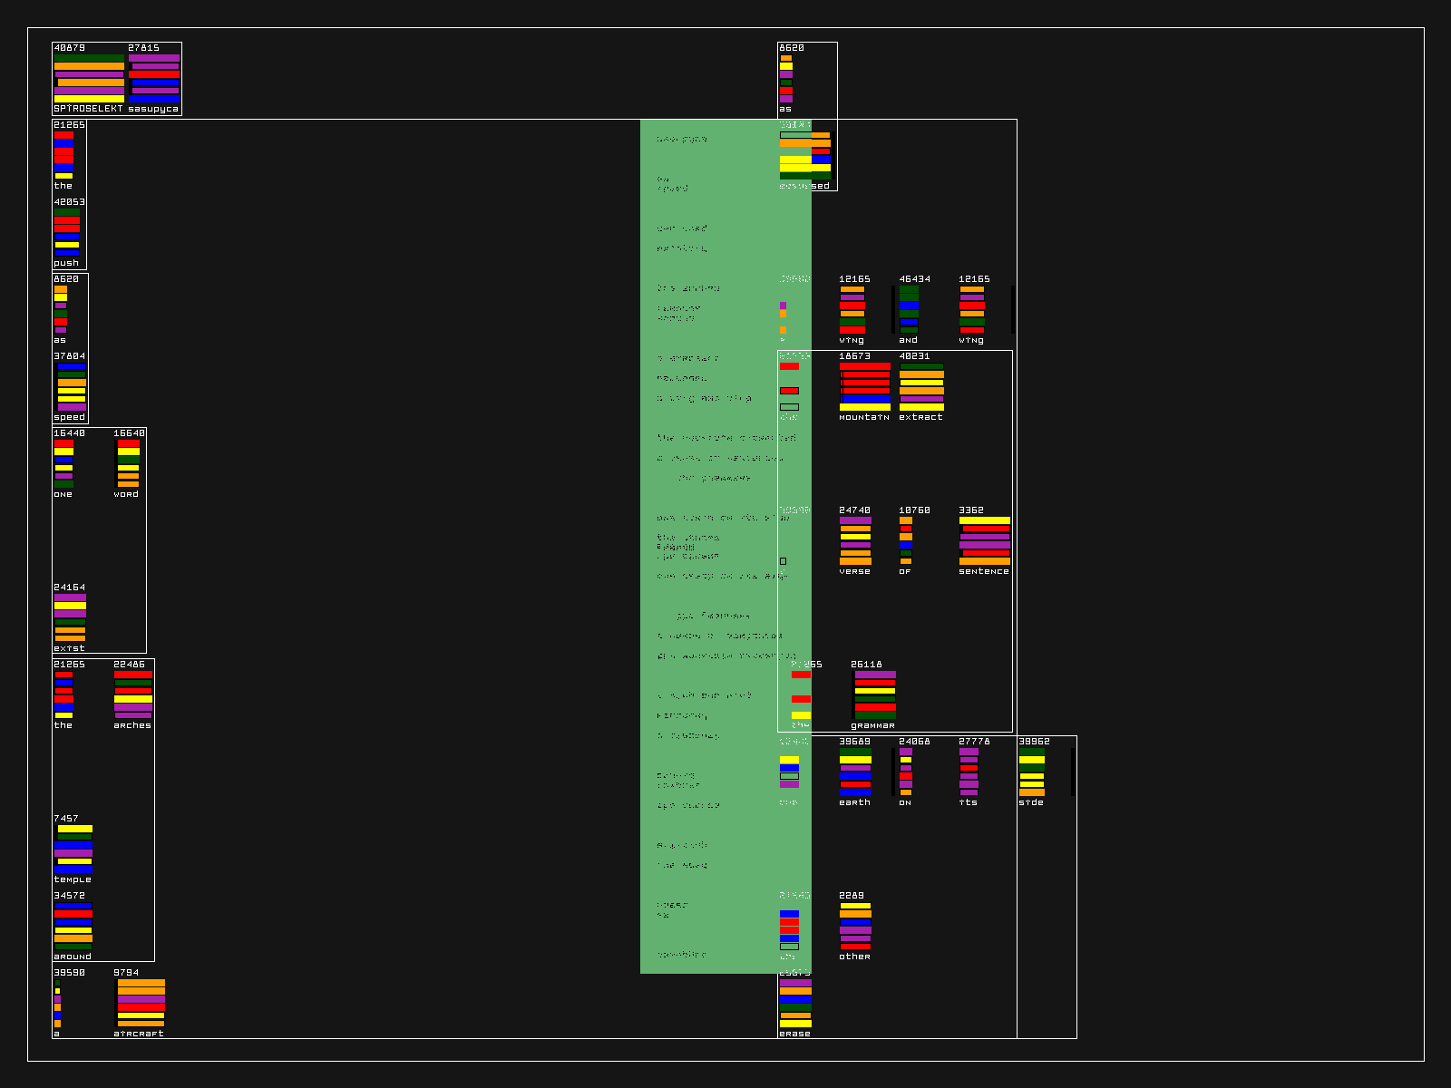1451x1088 pixels.
Task: Select the grammar token block
Action: pyautogui.click(x=874, y=695)
